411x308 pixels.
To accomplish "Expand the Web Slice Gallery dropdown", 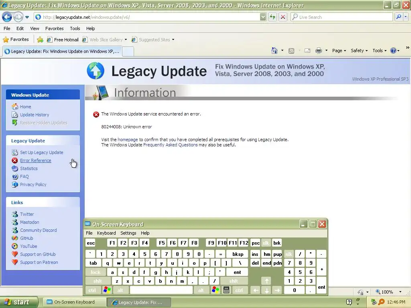I will pyautogui.click(x=126, y=40).
